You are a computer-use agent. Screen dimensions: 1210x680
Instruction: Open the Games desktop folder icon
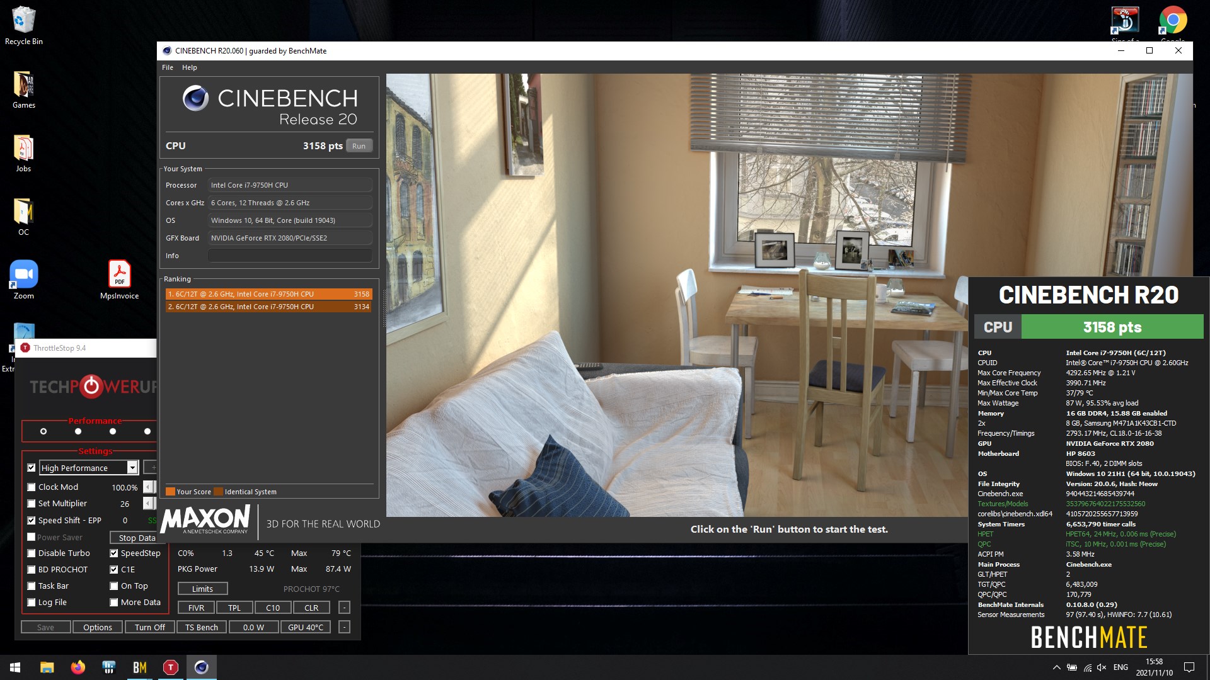tap(23, 89)
